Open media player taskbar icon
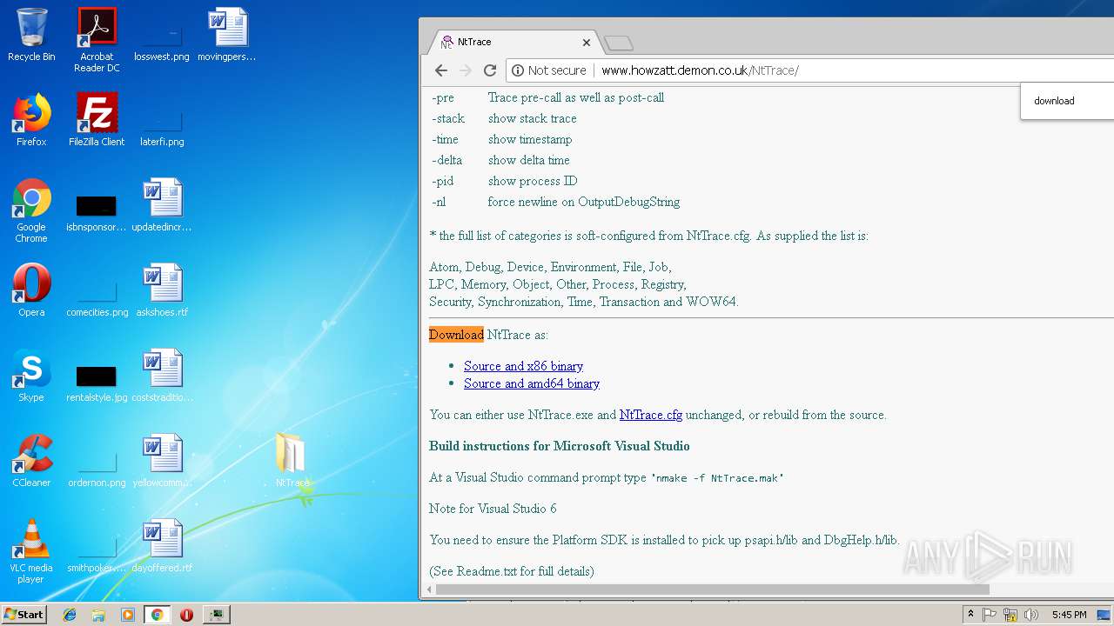Viewport: 1114px width, 626px height. [x=128, y=615]
